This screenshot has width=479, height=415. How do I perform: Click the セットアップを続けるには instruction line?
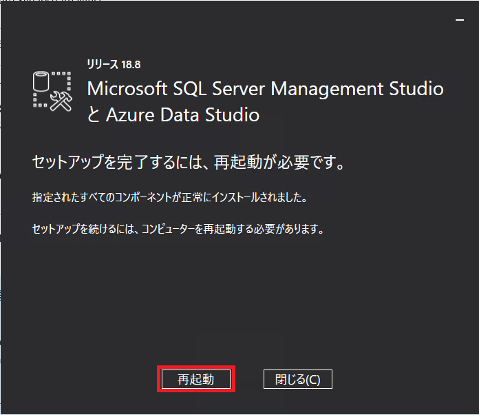[x=178, y=229]
